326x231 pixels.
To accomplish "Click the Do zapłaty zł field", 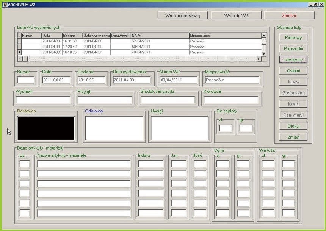I will coord(226,128).
